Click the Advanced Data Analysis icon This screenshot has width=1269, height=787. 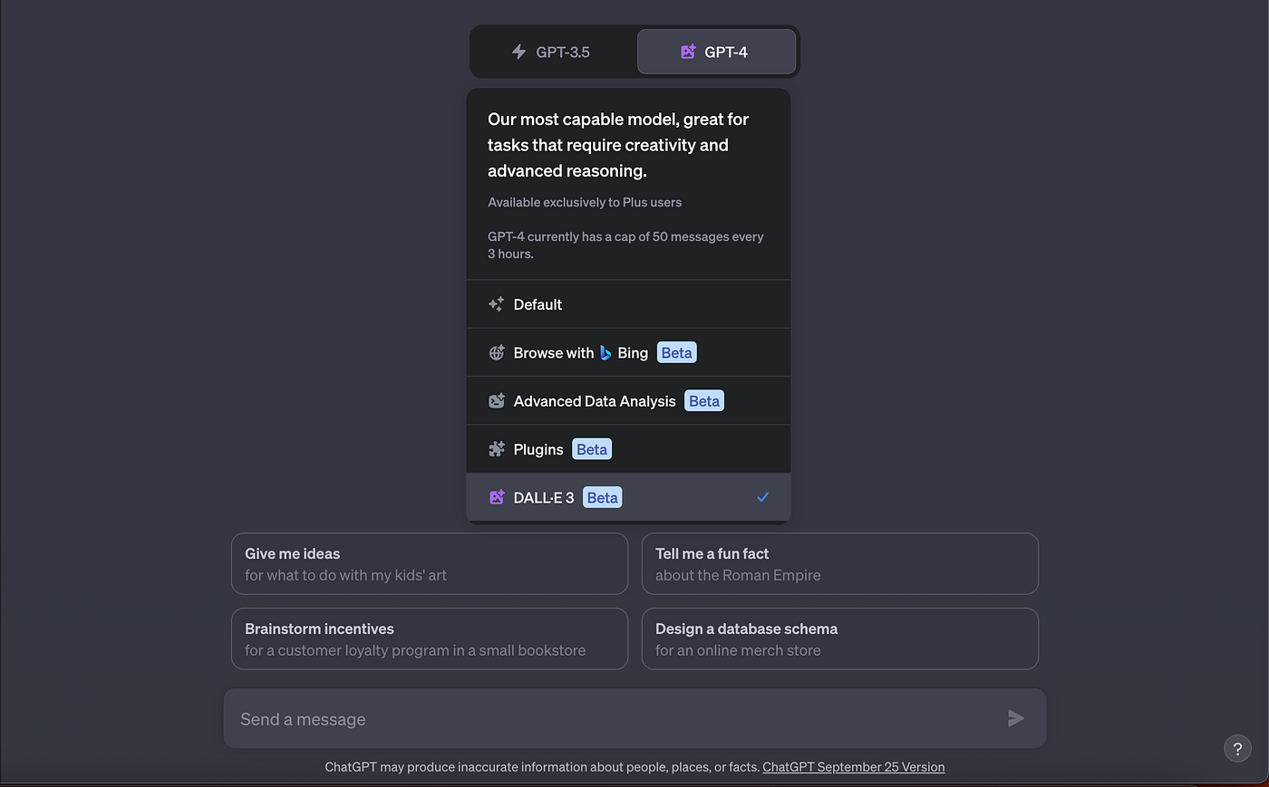pos(497,401)
